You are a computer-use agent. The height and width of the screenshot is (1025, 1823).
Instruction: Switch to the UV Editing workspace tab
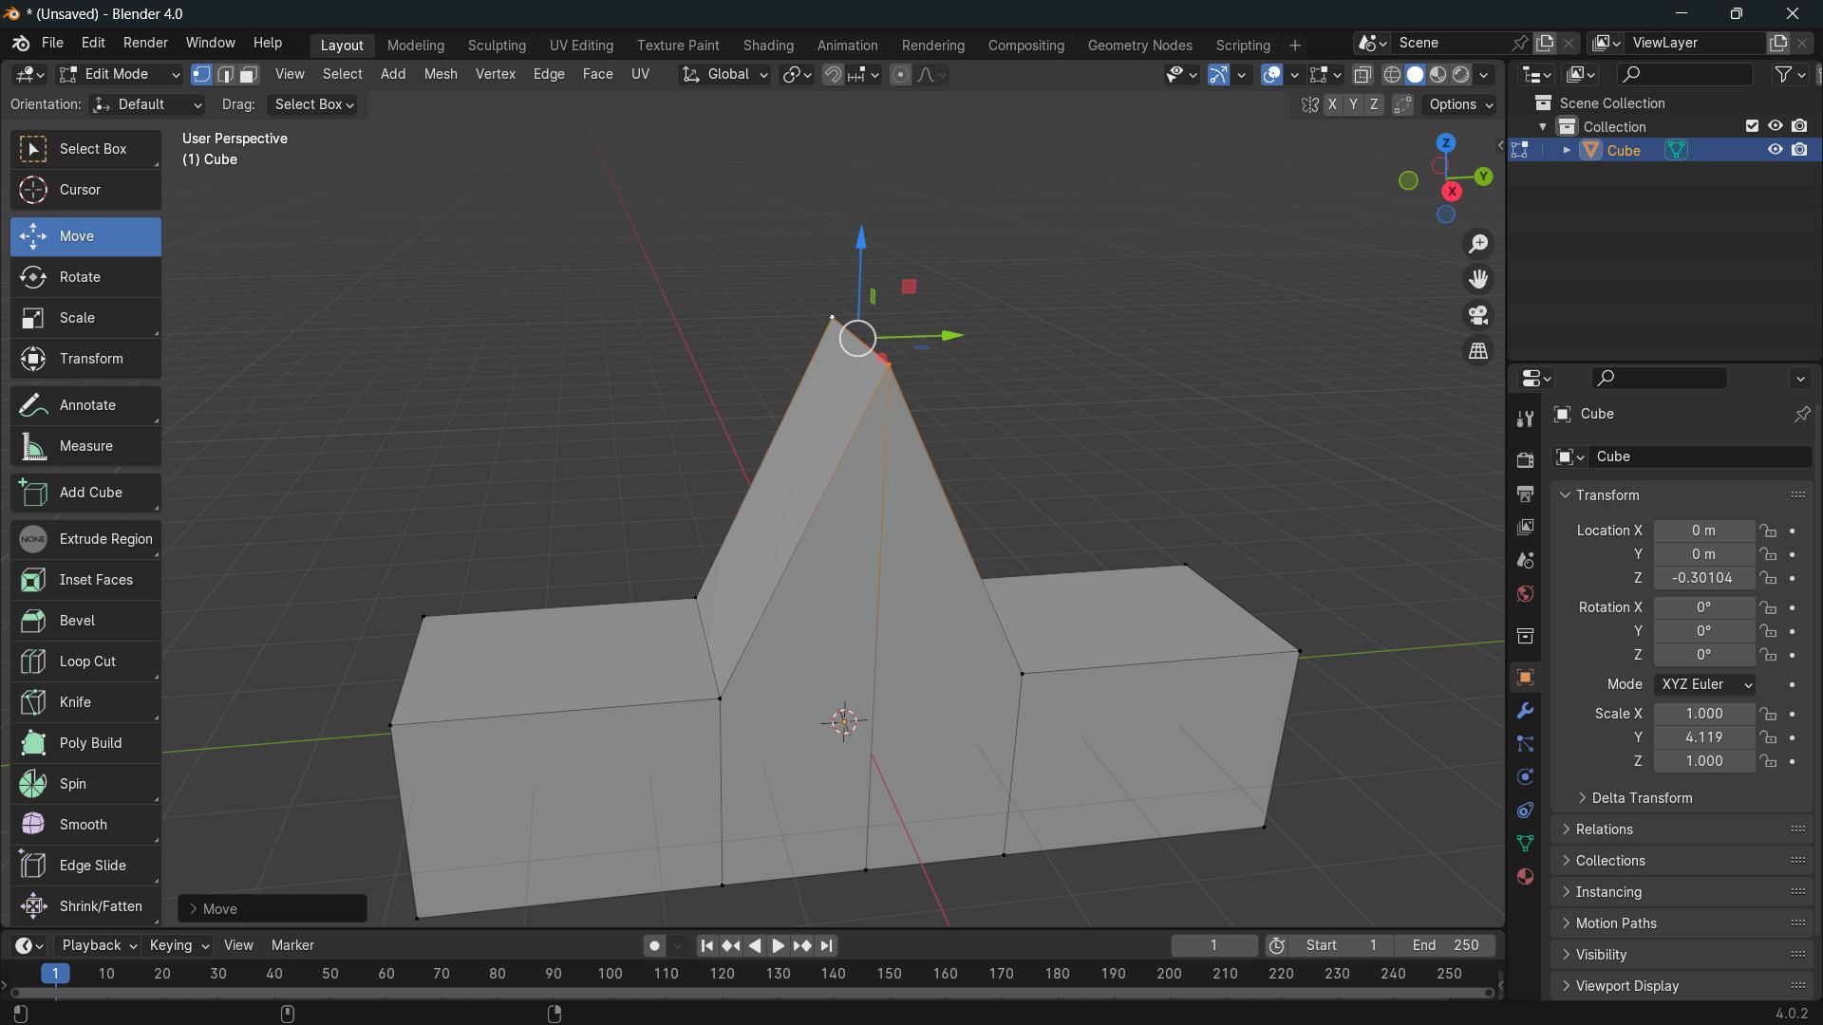coord(581,46)
